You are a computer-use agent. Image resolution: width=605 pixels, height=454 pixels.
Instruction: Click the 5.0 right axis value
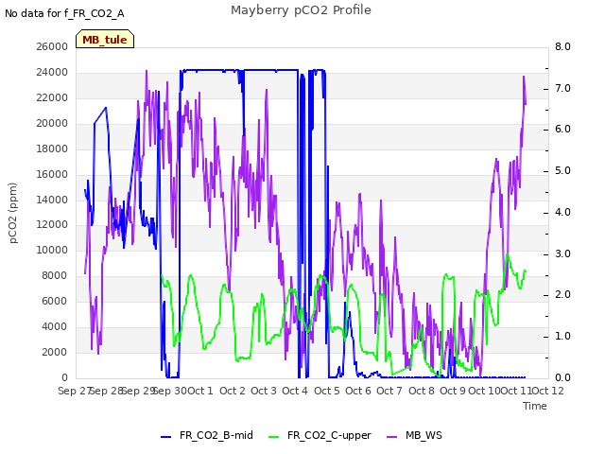pyautogui.click(x=562, y=170)
